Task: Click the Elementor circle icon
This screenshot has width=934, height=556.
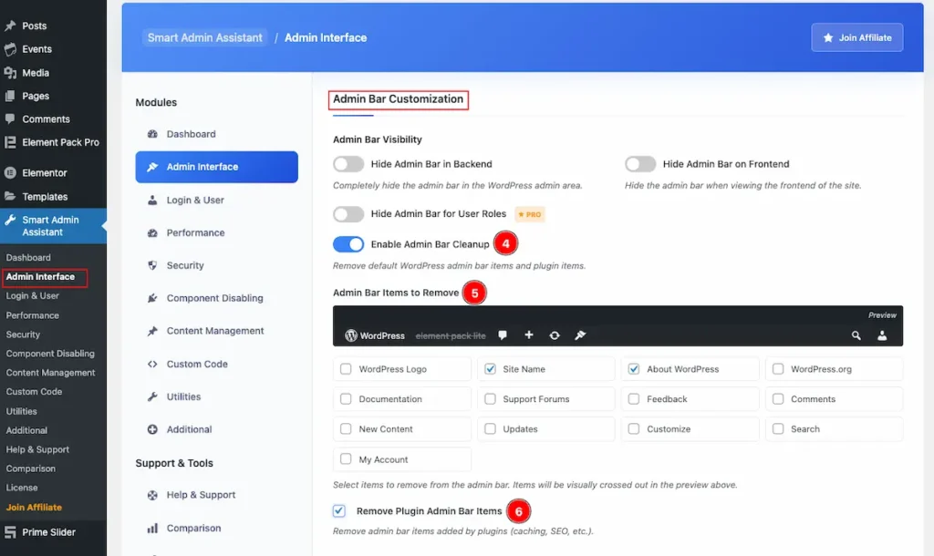Action: [x=10, y=172]
